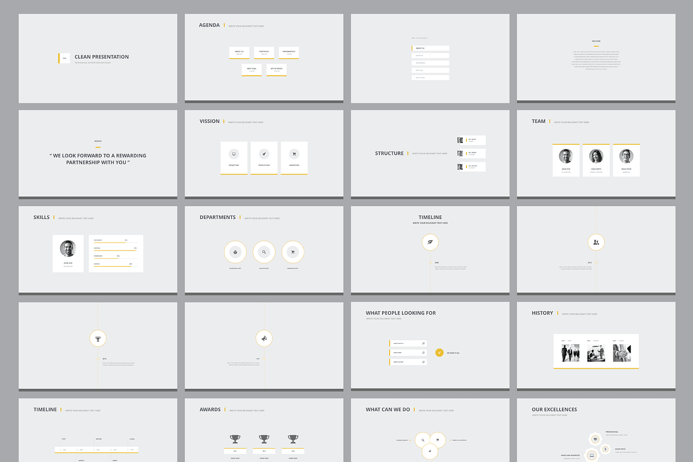Click the second skill progress bar
693x462 pixels.
pos(115,251)
